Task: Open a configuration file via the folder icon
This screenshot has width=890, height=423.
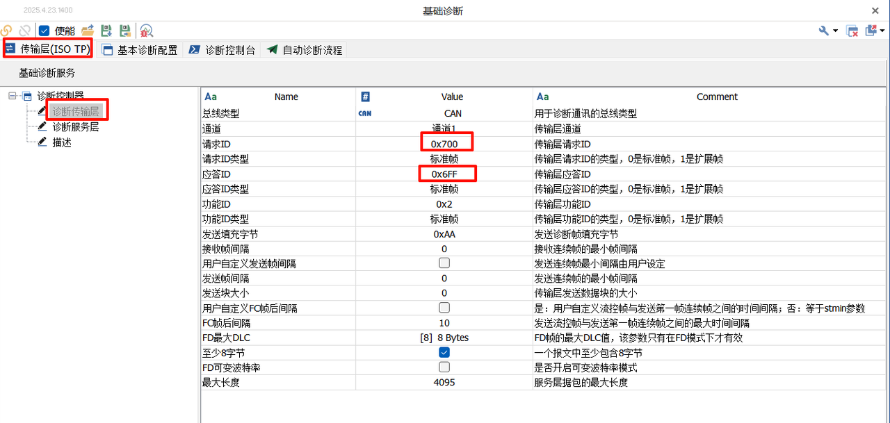Action: pos(87,31)
